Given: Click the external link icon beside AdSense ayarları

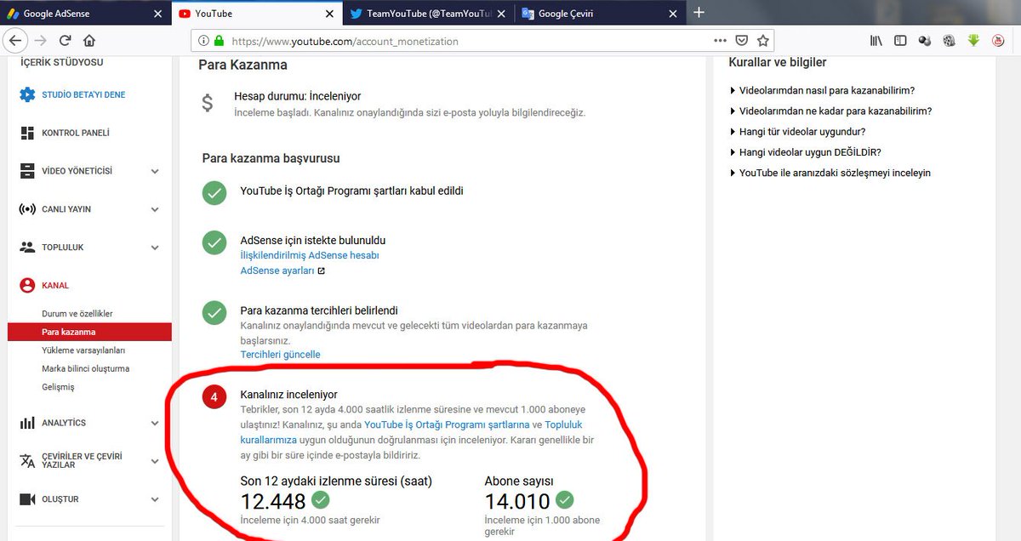Looking at the screenshot, I should point(321,271).
